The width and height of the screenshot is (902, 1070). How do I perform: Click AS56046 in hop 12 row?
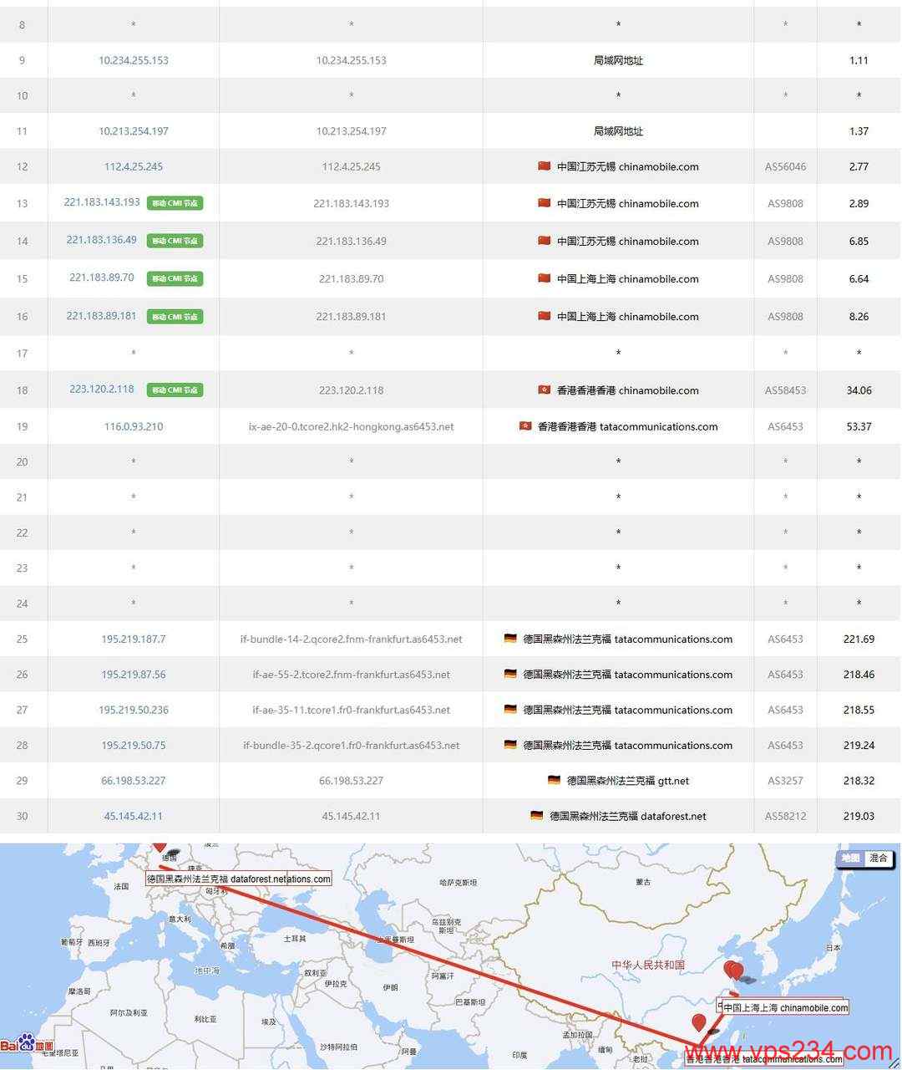(x=786, y=166)
